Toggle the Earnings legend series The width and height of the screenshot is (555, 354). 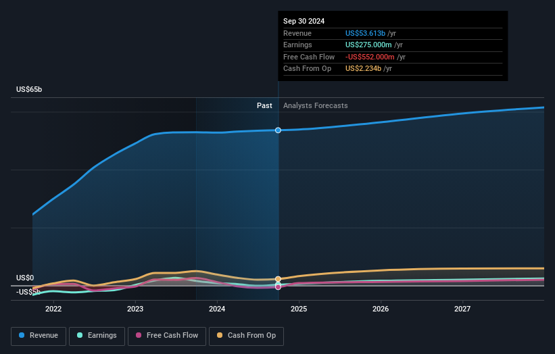tap(97, 336)
